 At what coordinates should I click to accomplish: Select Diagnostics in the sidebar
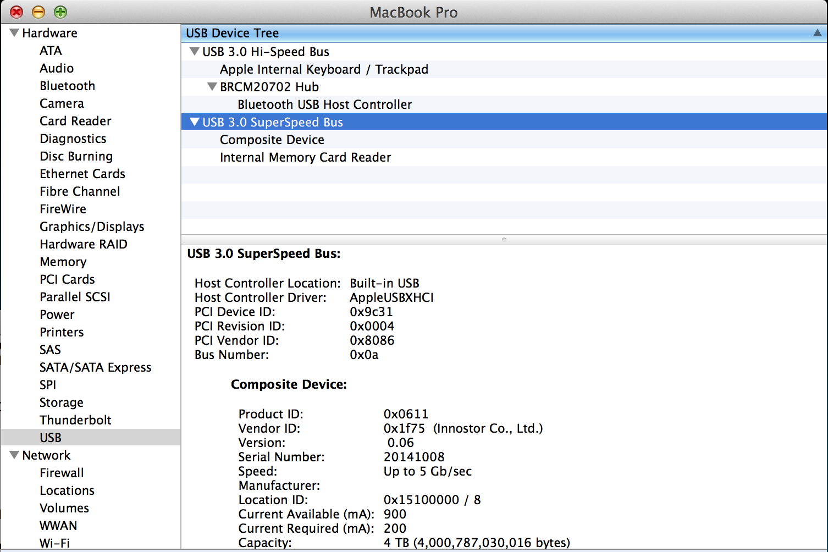pyautogui.click(x=73, y=139)
